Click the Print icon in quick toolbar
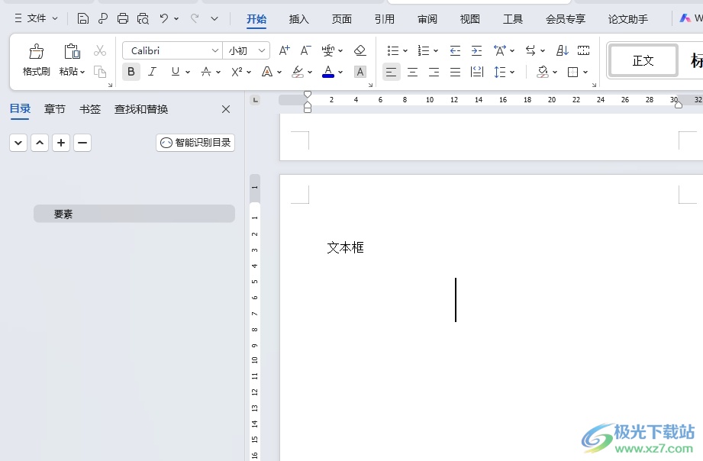This screenshot has width=703, height=461. 123,18
